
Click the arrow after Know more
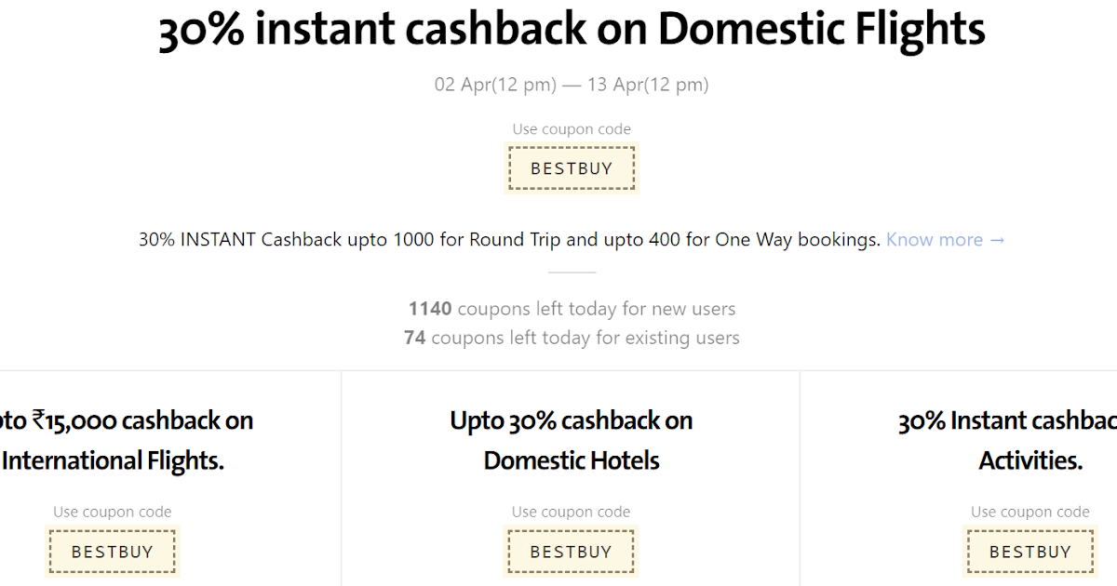pyautogui.click(x=997, y=240)
